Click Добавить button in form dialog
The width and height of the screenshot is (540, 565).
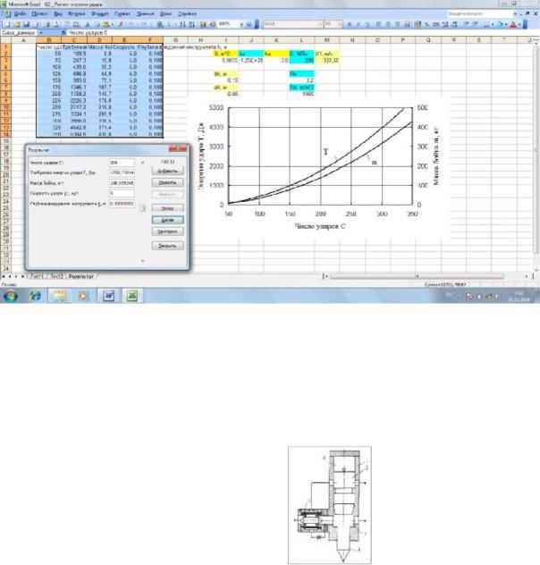pyautogui.click(x=167, y=171)
